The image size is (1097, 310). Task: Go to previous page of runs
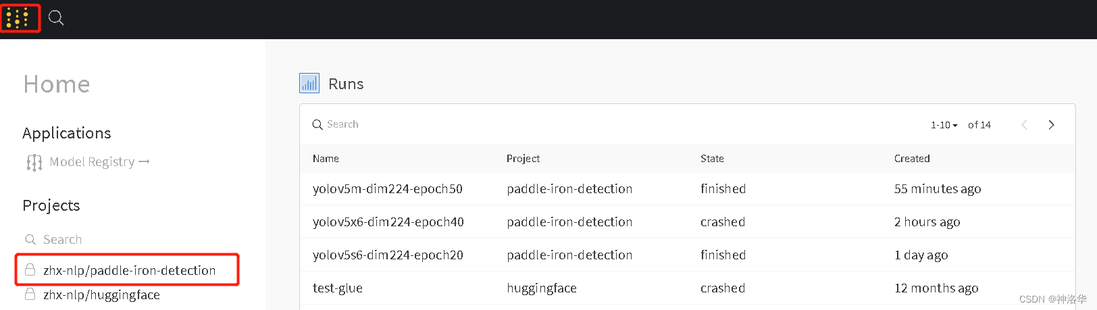tap(1024, 125)
